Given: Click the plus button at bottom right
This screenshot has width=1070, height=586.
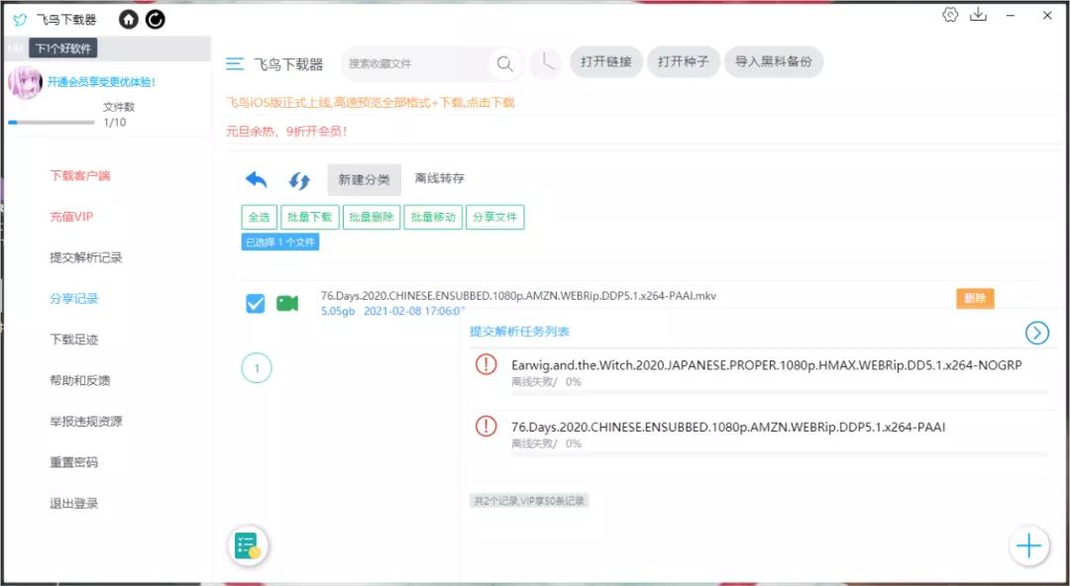Looking at the screenshot, I should click(1028, 545).
